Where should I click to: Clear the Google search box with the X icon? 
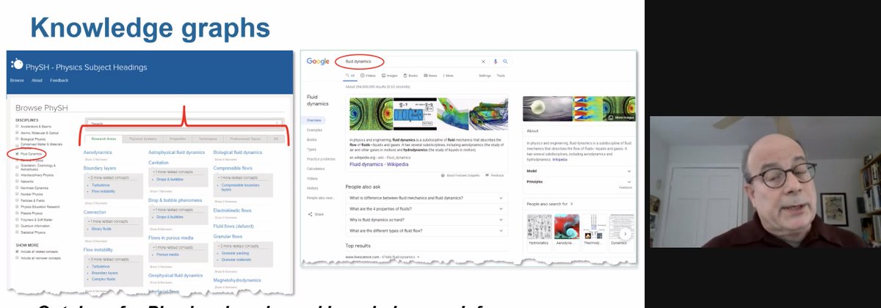pos(483,62)
